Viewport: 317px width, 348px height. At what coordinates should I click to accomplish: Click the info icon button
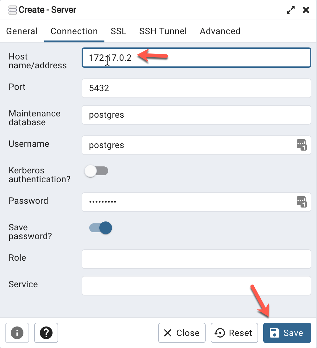pos(17,333)
